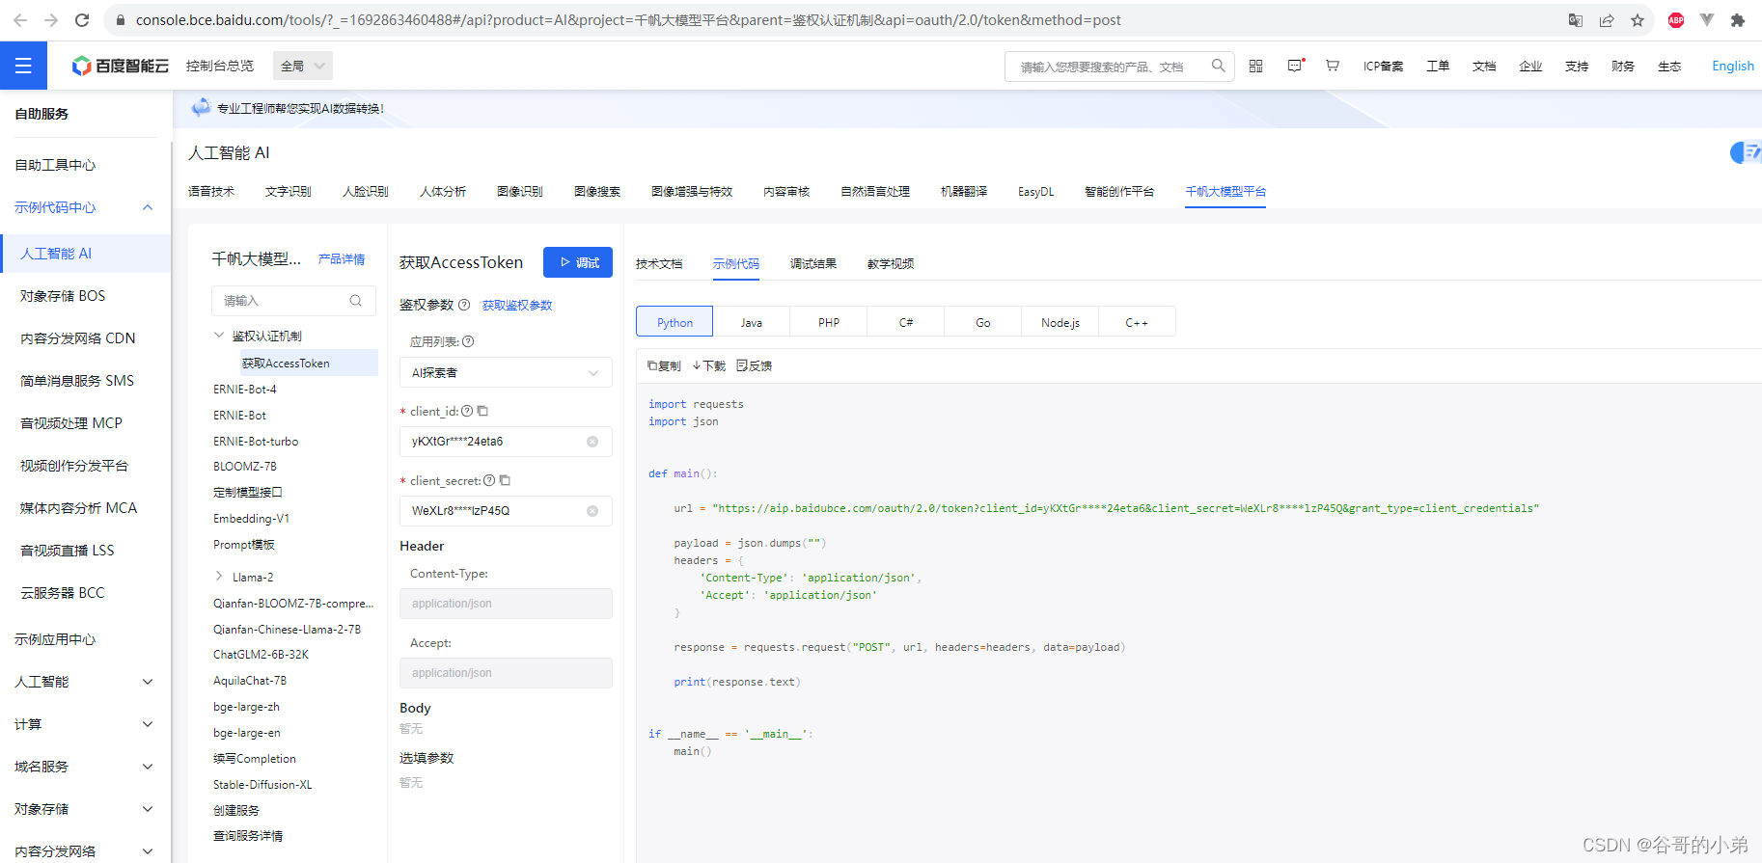Reload the page with the refresh icon

[x=82, y=20]
